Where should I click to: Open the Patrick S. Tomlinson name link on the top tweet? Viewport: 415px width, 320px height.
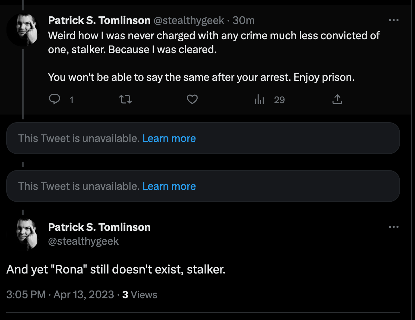(99, 20)
